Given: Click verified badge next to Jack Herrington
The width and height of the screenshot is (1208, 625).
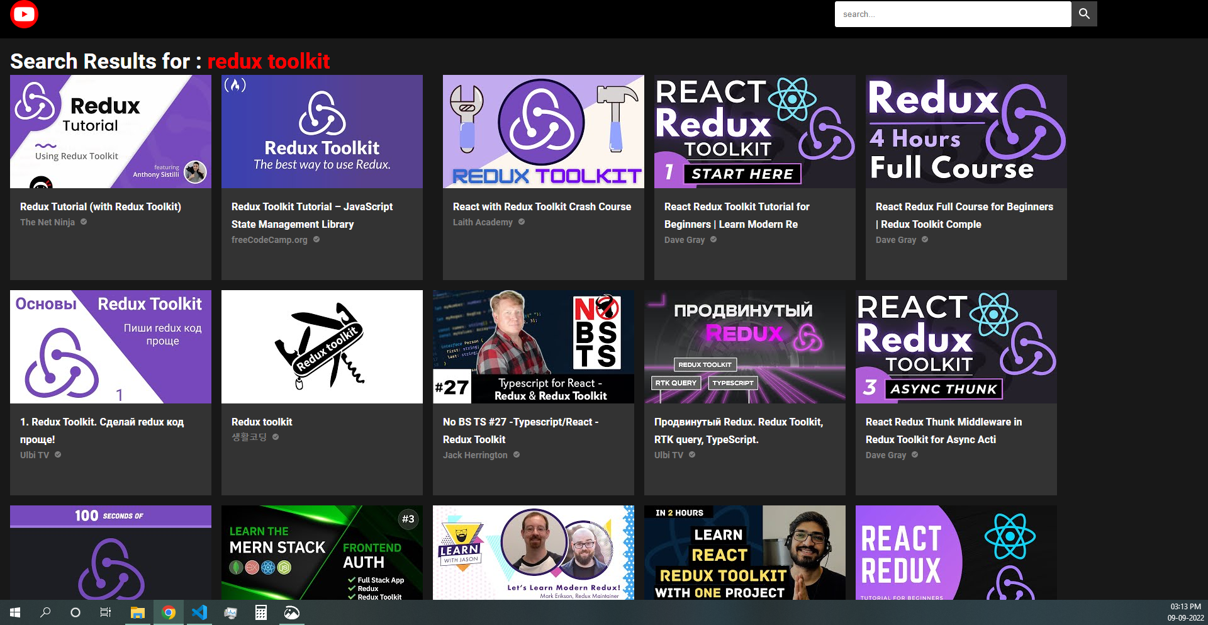Looking at the screenshot, I should (x=517, y=454).
